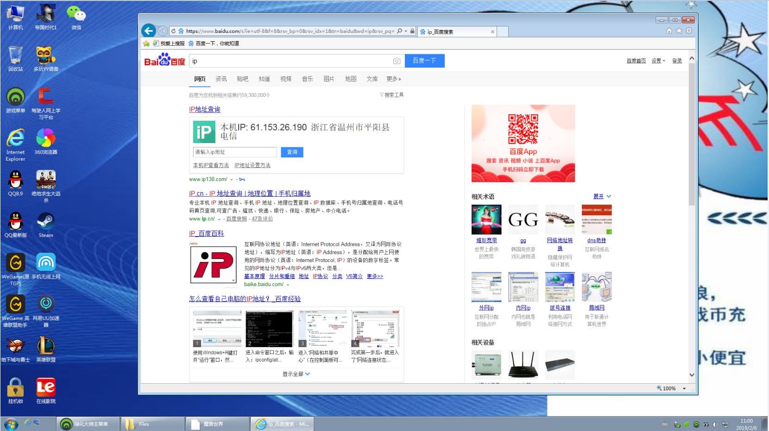Viewport: 769px width, 431px height.
Task: Click the 请输入ip地址 input field
Action: (x=234, y=152)
